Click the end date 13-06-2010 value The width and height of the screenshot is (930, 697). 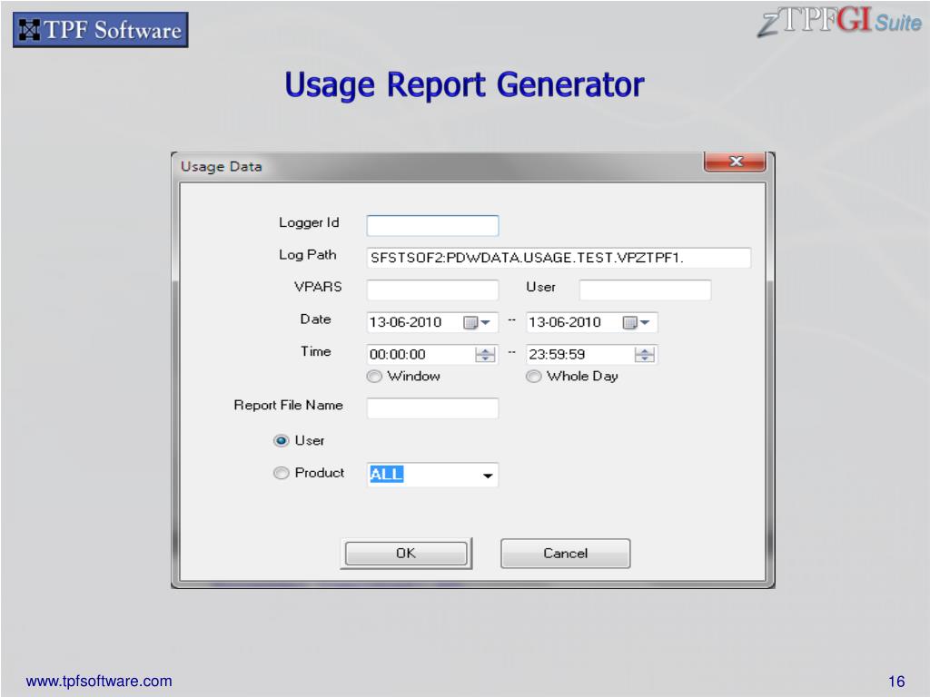click(x=565, y=322)
